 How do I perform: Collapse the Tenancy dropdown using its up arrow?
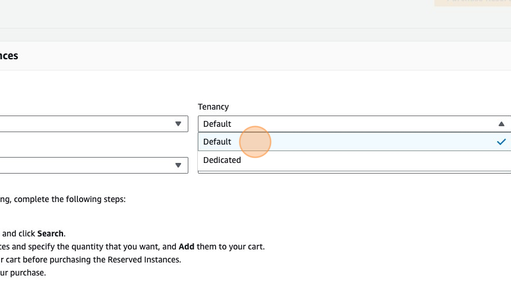[501, 124]
